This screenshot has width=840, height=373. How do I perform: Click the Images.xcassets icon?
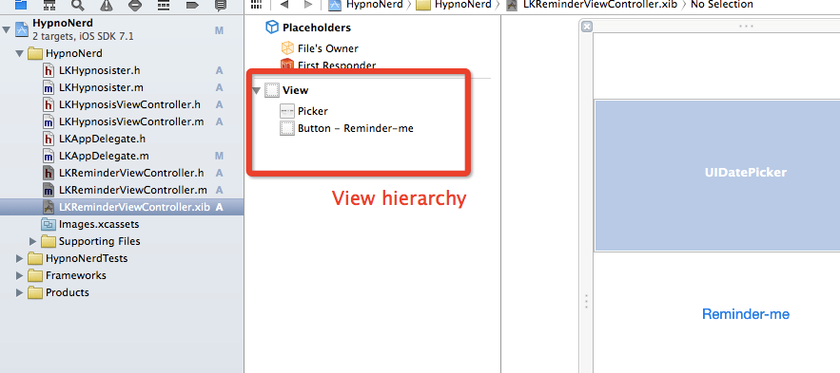(x=49, y=224)
